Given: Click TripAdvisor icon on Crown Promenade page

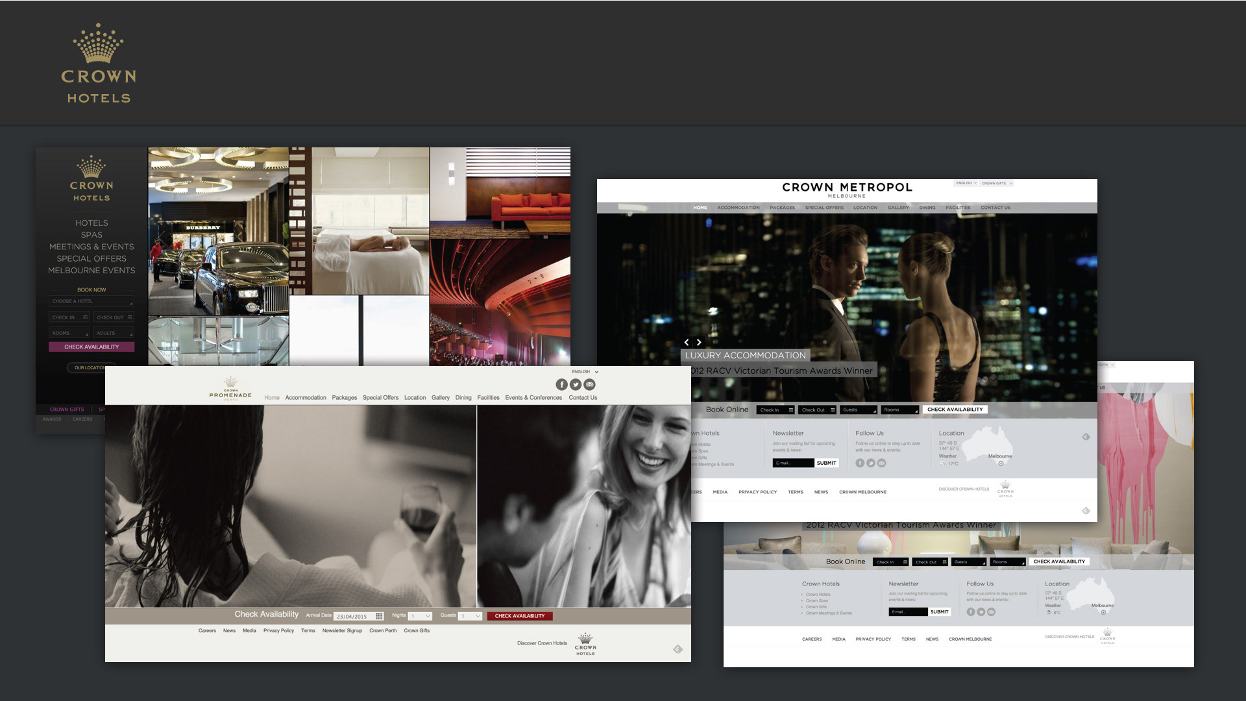Looking at the screenshot, I should [x=589, y=384].
